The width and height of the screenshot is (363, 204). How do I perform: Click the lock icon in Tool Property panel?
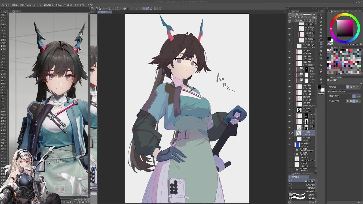pyautogui.click(x=361, y=83)
